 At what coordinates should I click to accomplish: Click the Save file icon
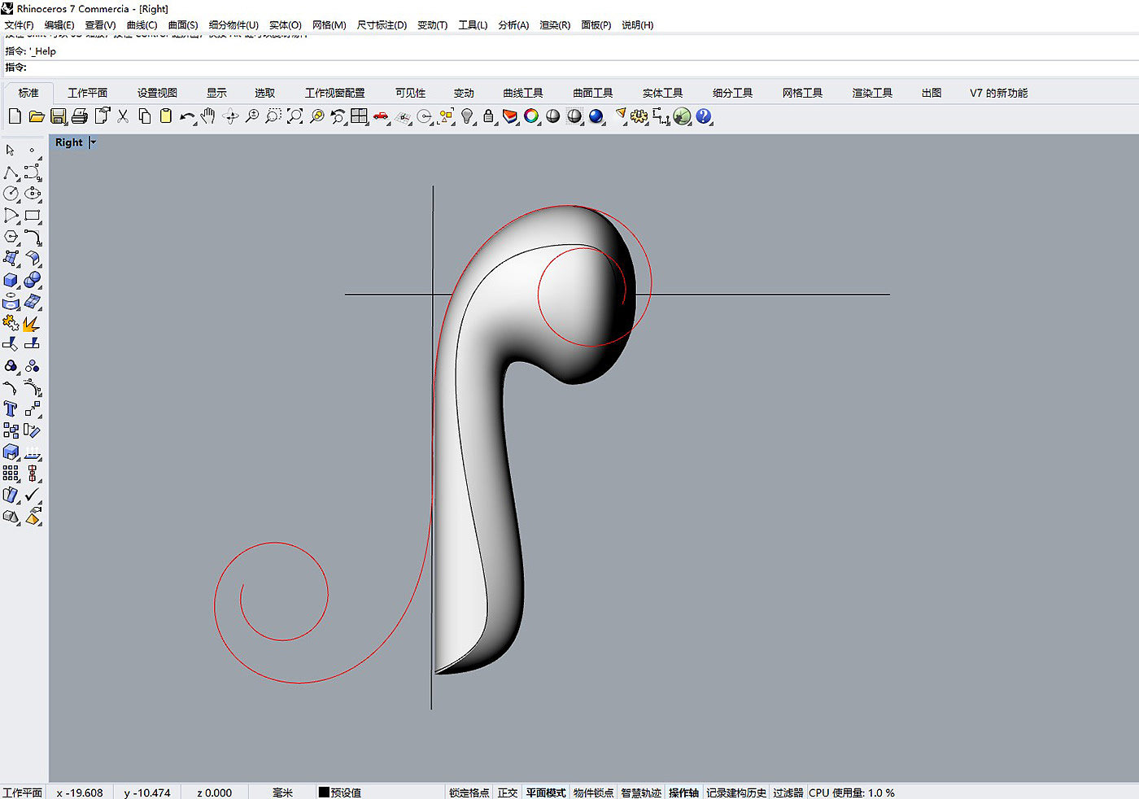click(x=58, y=116)
